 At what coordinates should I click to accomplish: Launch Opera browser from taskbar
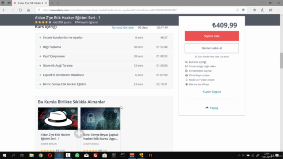pyautogui.click(x=50, y=155)
